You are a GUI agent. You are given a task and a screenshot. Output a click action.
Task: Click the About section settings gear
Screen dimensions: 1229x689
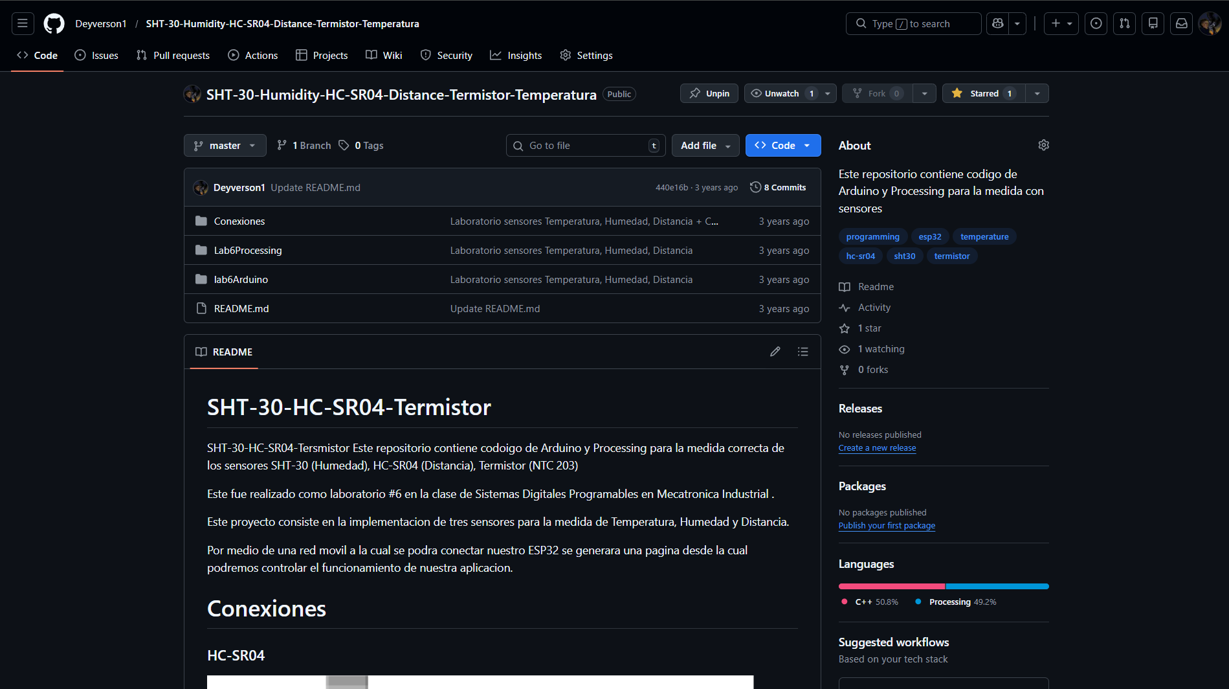coord(1043,145)
